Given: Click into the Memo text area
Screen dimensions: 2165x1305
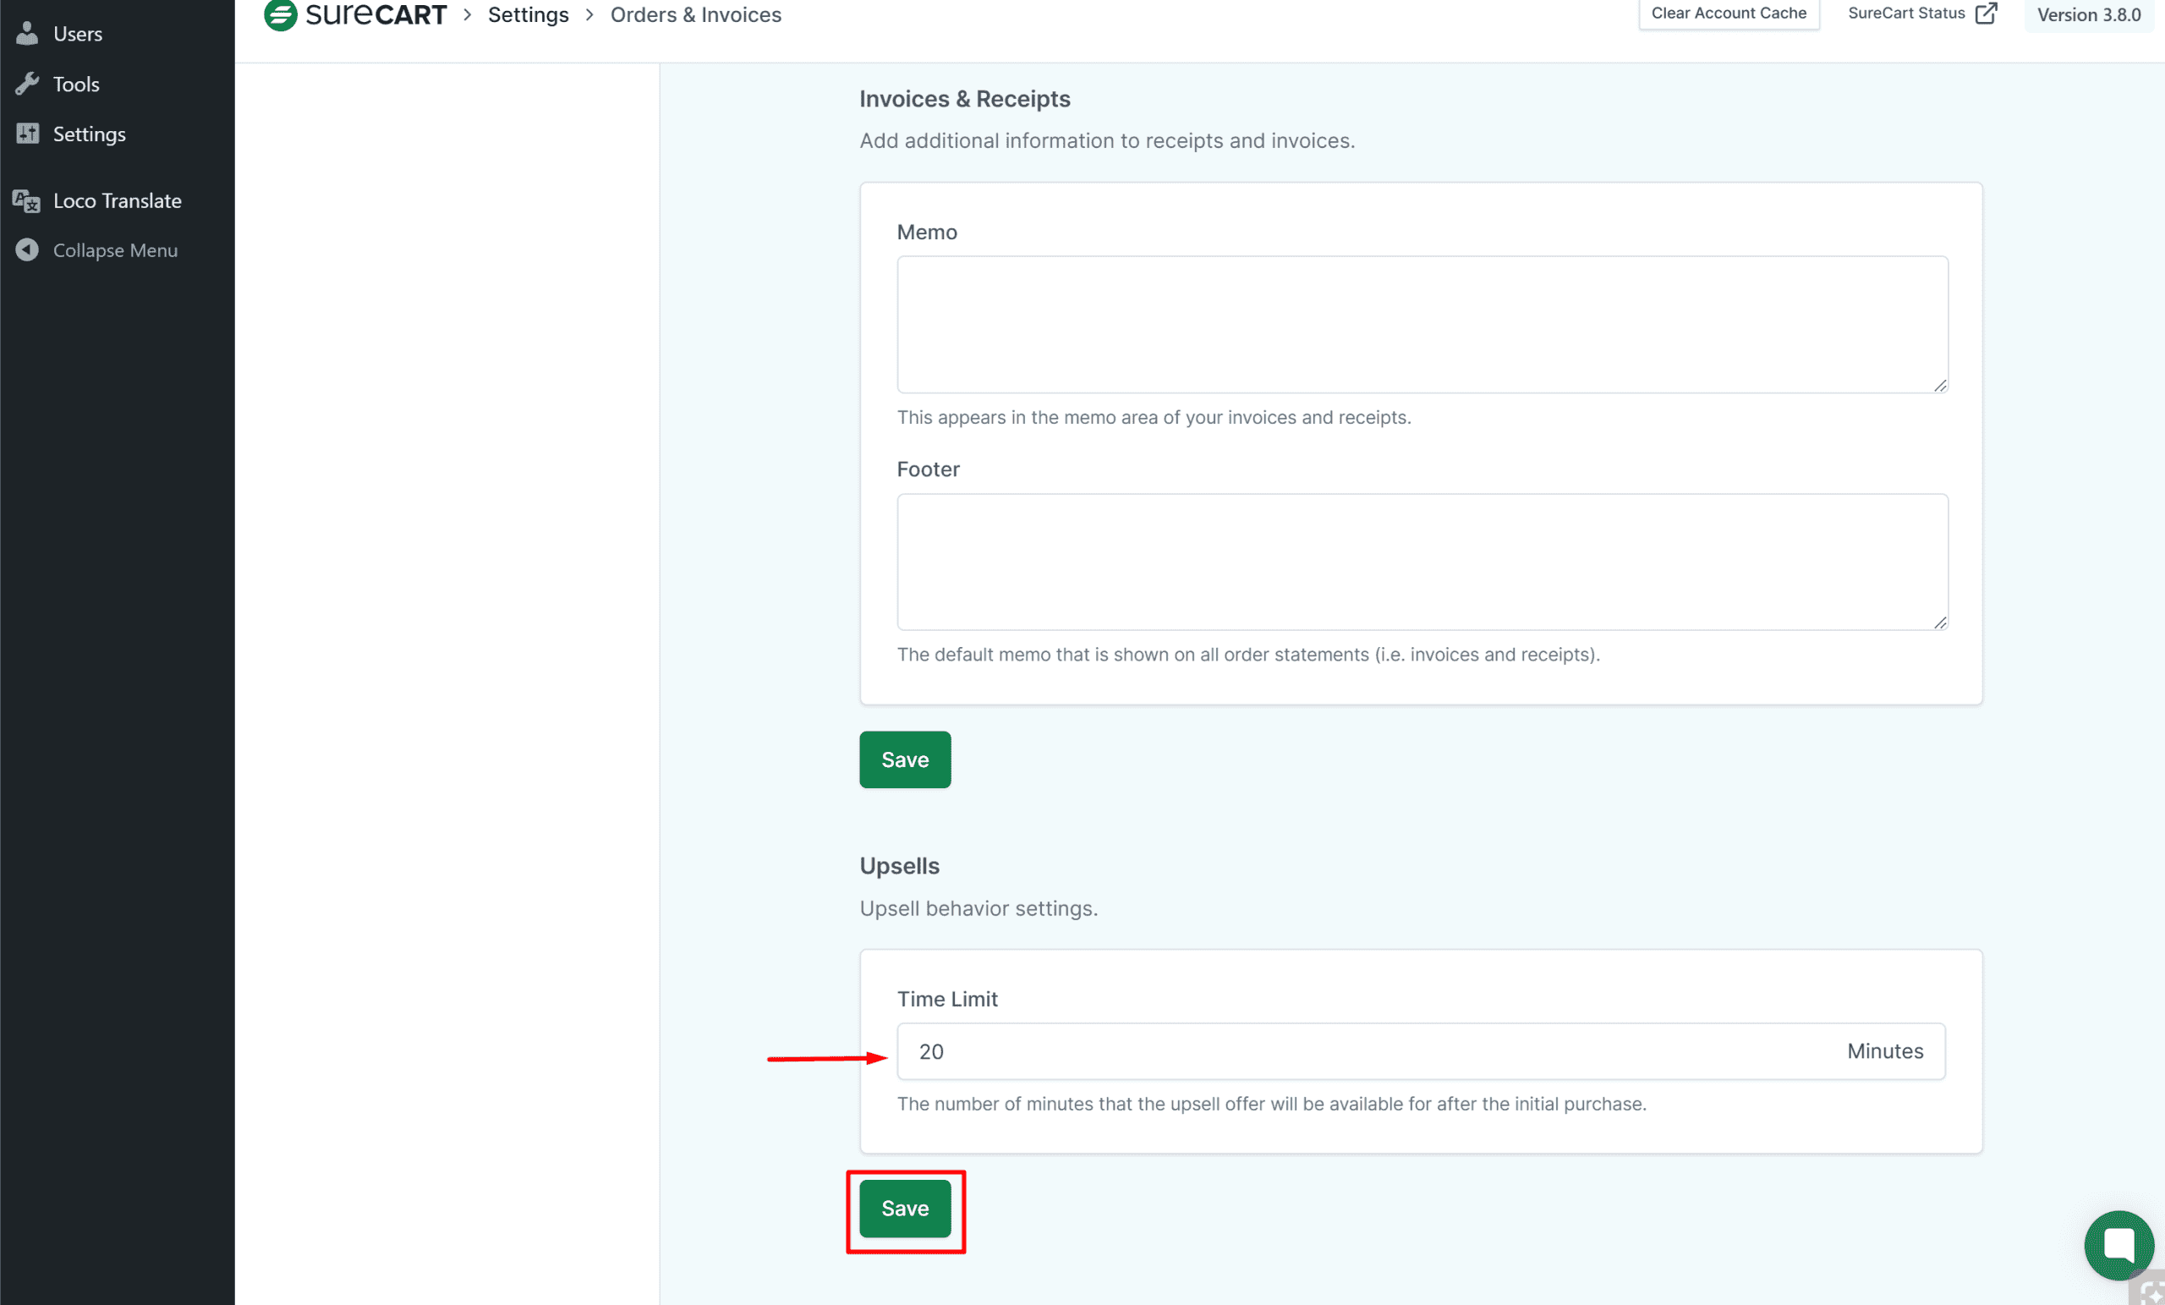Looking at the screenshot, I should pyautogui.click(x=1422, y=324).
